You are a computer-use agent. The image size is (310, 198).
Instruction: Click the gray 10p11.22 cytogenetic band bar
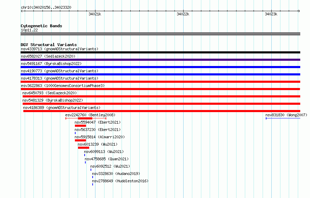coord(160,34)
